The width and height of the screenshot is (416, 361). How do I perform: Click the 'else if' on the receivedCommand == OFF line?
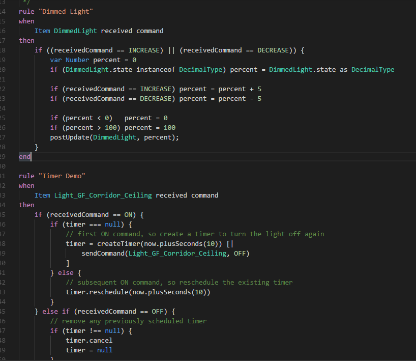click(x=56, y=312)
